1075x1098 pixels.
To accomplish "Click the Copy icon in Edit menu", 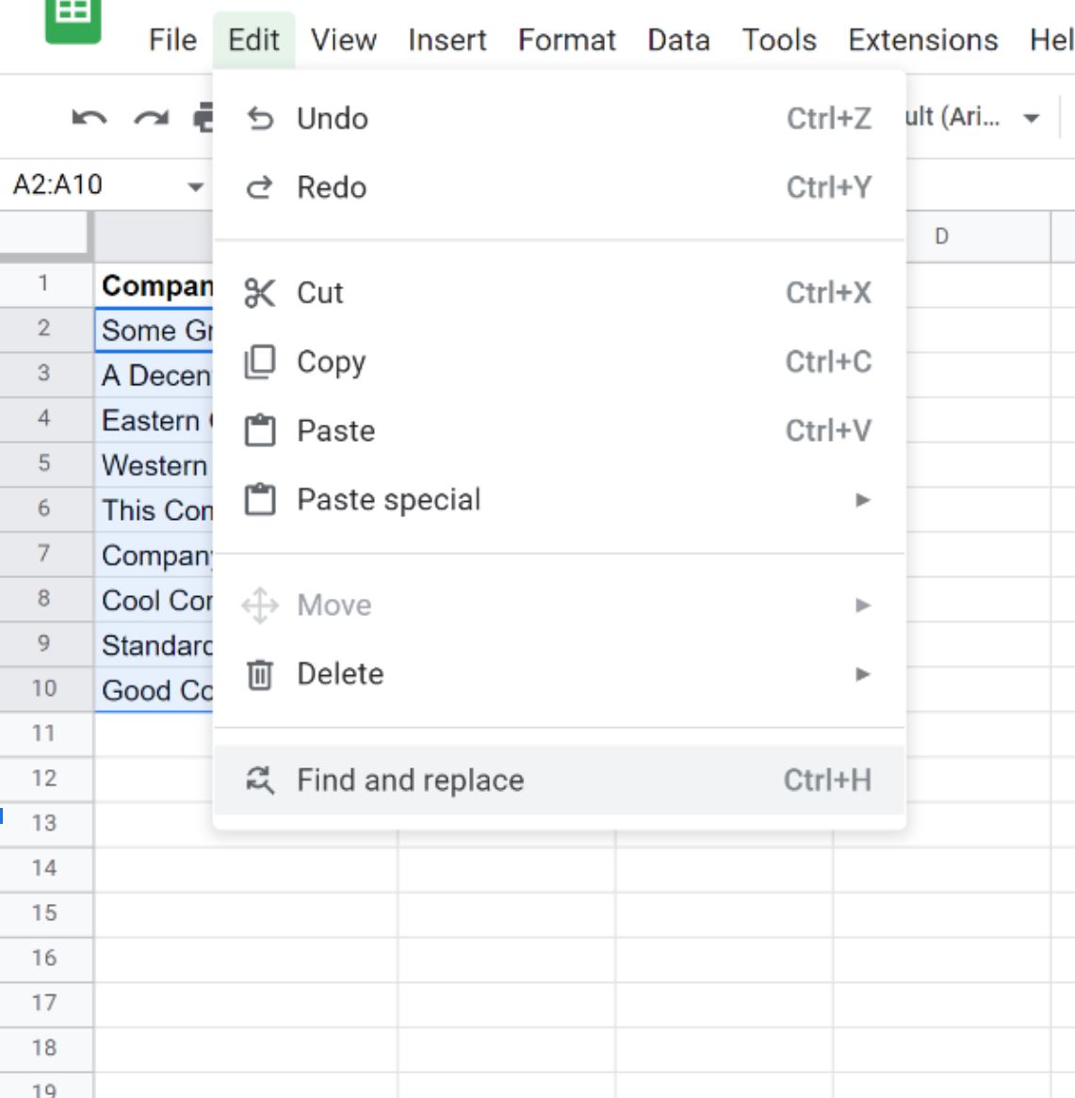I will click(260, 362).
